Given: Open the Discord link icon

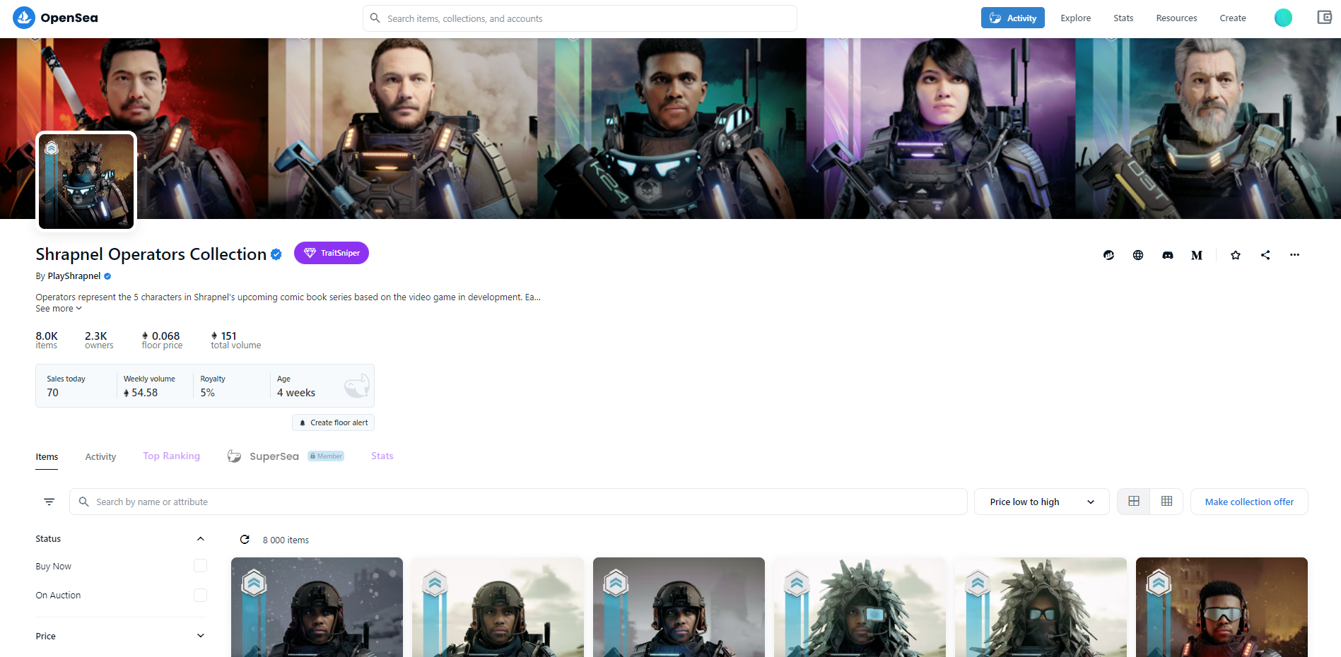Looking at the screenshot, I should pos(1168,255).
